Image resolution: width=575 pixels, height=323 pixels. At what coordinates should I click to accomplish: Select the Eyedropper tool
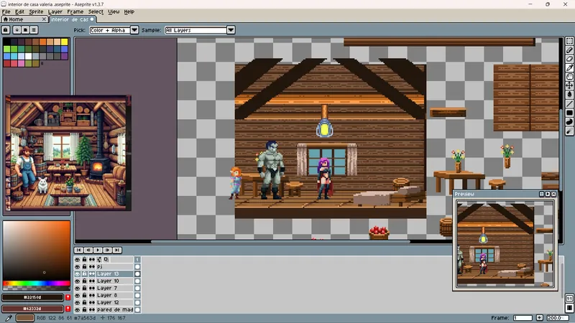click(569, 67)
